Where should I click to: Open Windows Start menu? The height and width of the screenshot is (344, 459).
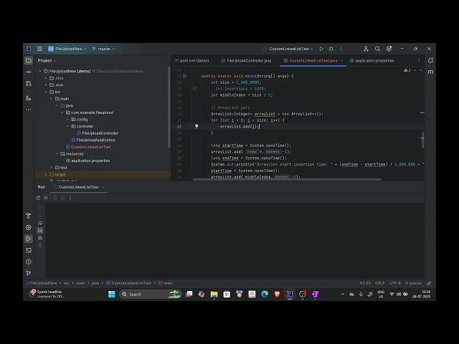coord(112,295)
